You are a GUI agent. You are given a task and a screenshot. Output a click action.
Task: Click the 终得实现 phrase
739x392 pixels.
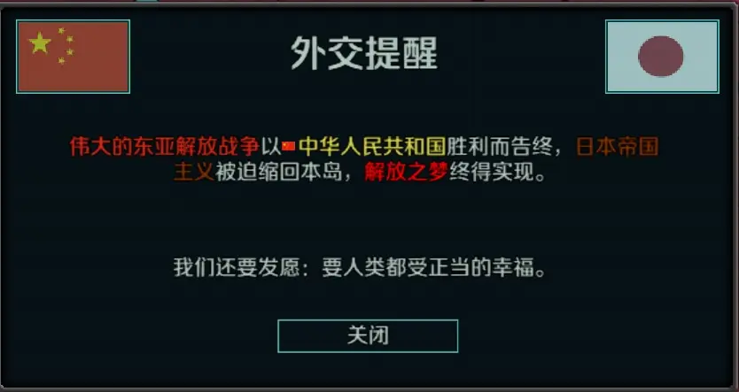[x=490, y=173]
